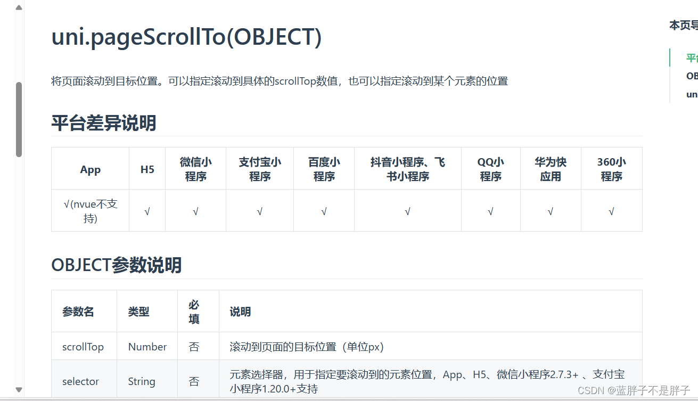This screenshot has width=698, height=401.
Task: Click the scroll up arrow
Action: click(19, 8)
